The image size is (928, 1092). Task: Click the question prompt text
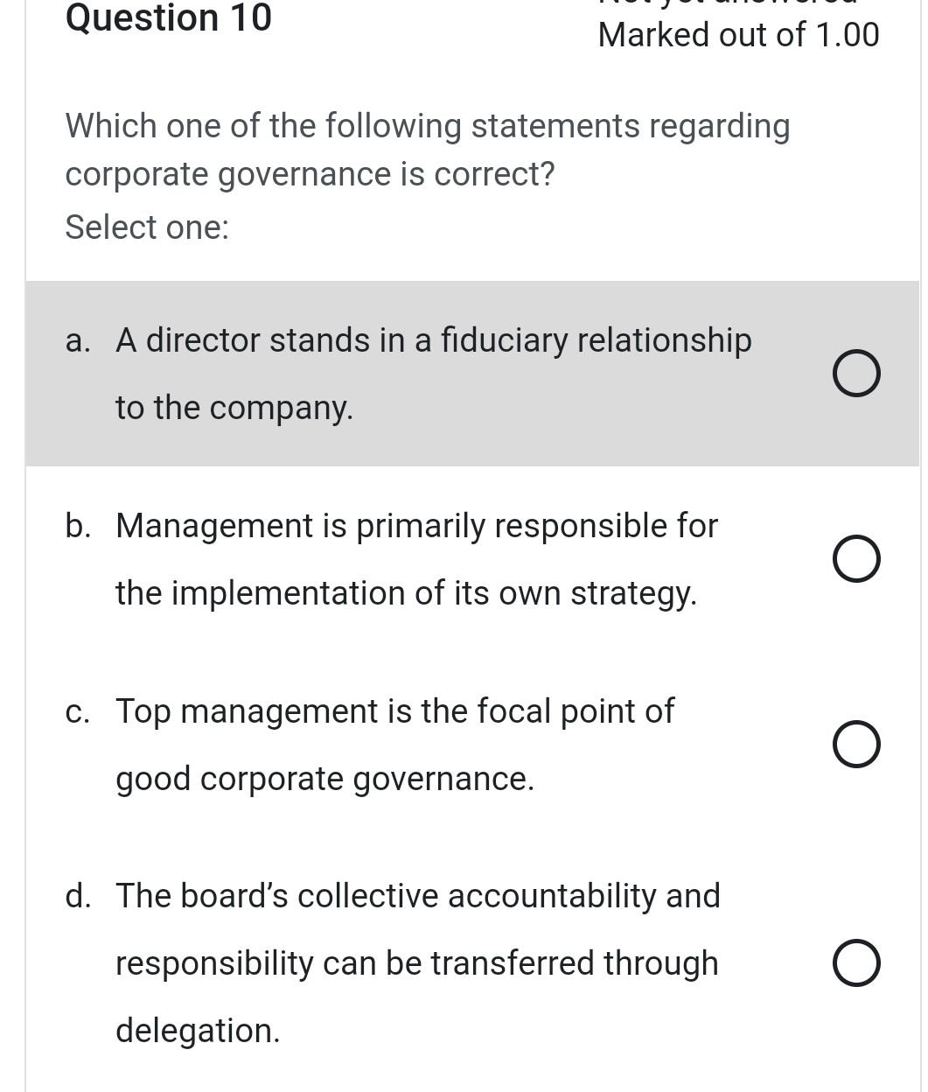[x=427, y=149]
